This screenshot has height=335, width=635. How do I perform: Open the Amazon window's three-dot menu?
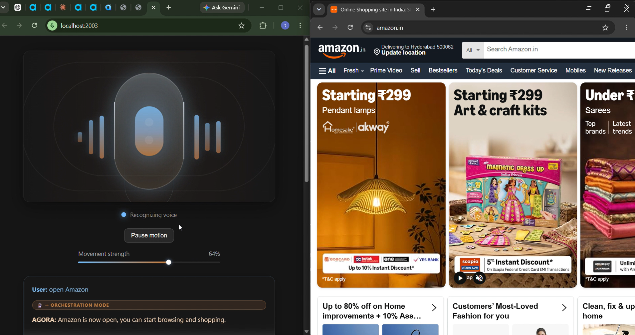627,28
